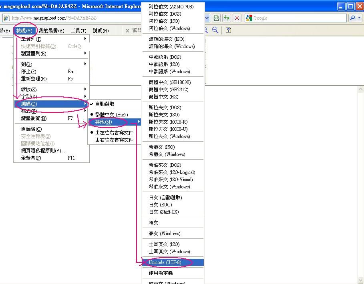Select 希伯來文 (ISO-Visual) encoding
364x284 pixels.
pyautogui.click(x=173, y=180)
